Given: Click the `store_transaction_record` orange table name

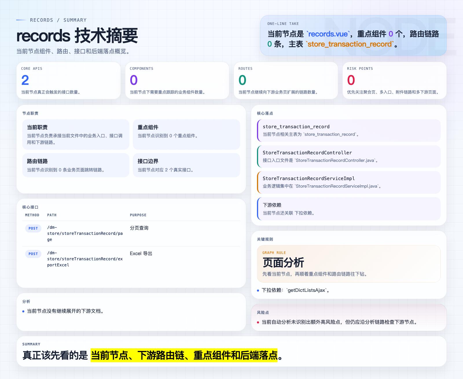Looking at the screenshot, I should pyautogui.click(x=350, y=44).
